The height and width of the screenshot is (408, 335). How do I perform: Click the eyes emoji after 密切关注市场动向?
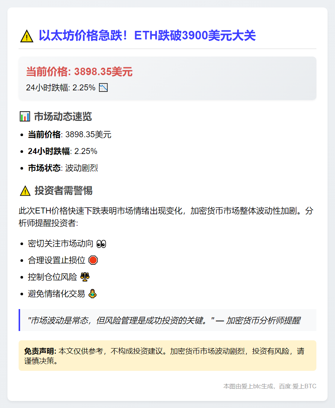click(x=101, y=244)
